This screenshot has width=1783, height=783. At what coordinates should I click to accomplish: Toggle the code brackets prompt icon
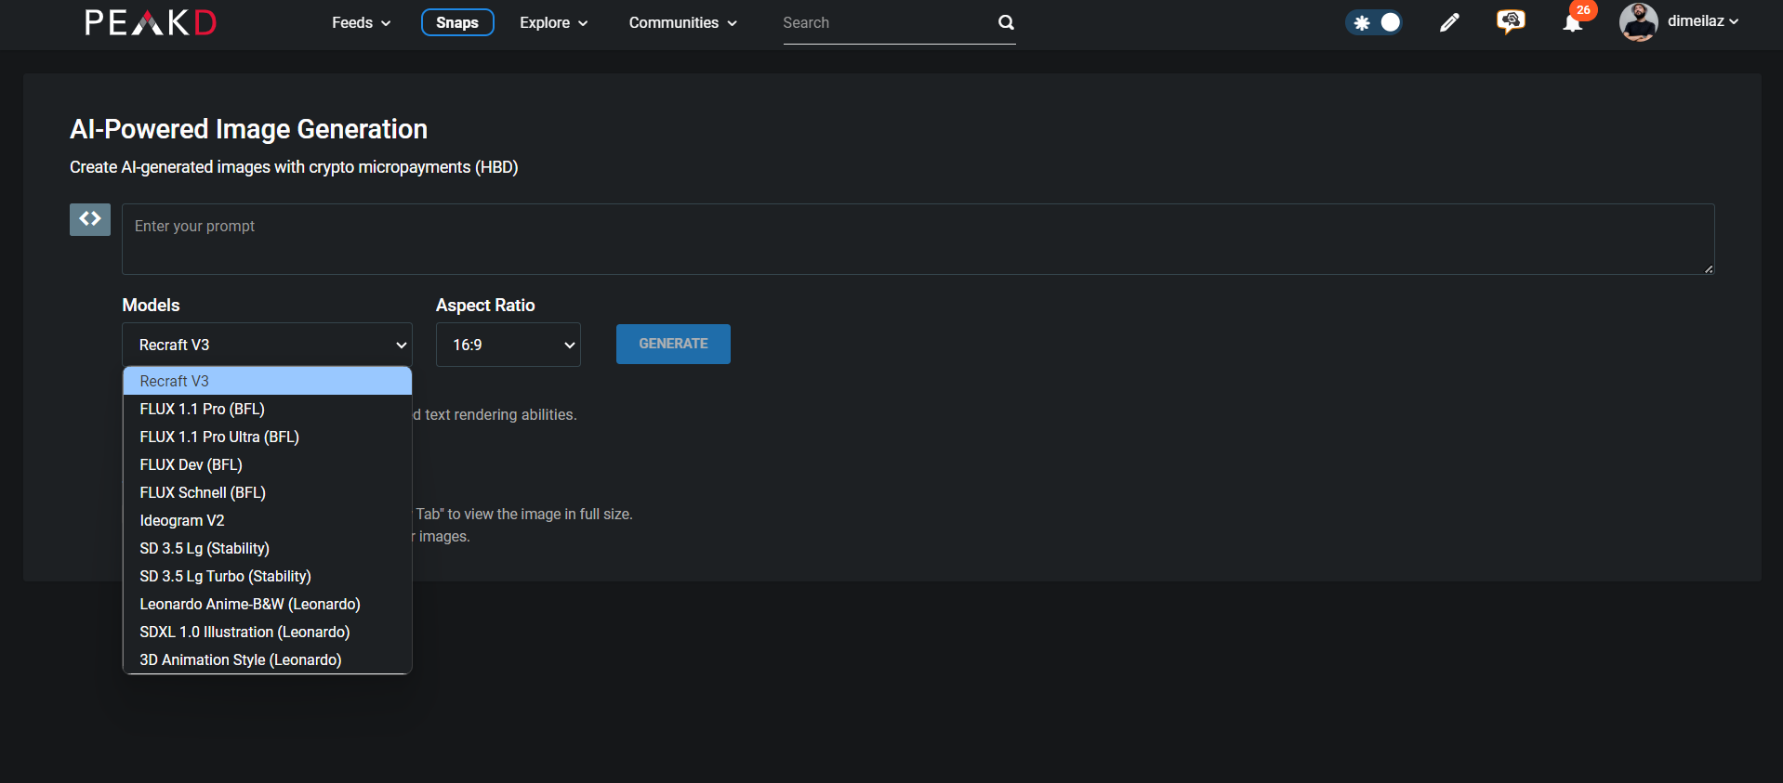[x=90, y=219]
